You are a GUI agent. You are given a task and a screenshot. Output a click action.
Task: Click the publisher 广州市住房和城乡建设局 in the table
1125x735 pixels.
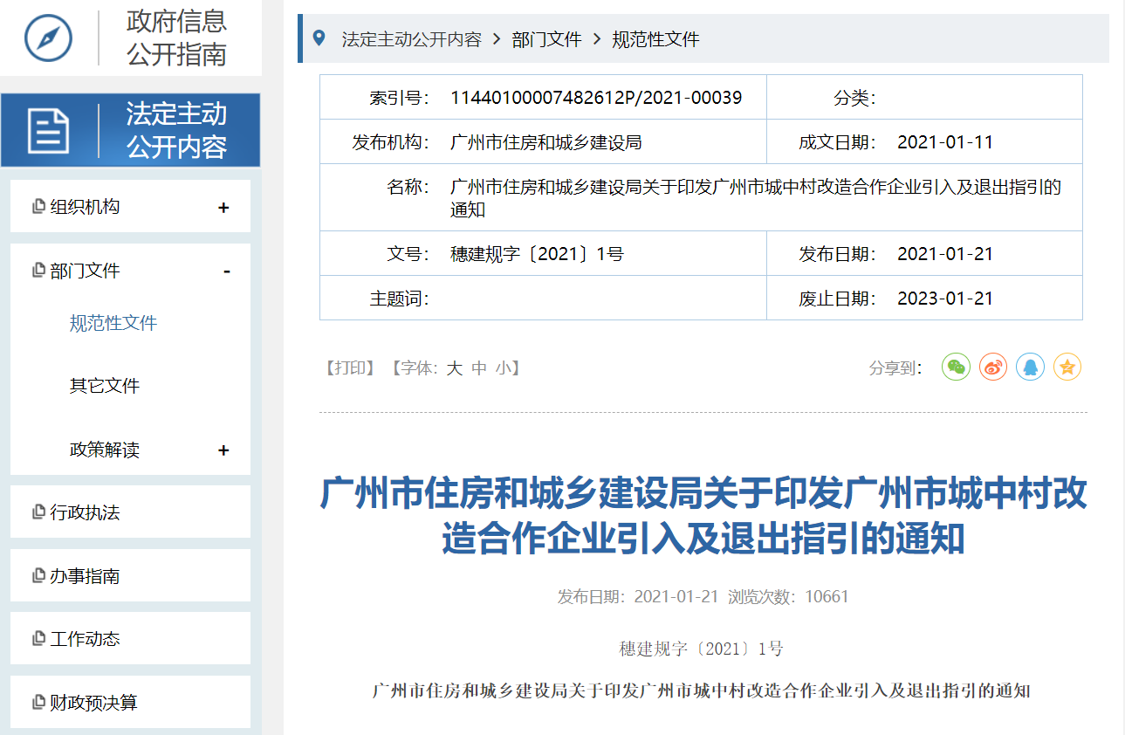546,142
